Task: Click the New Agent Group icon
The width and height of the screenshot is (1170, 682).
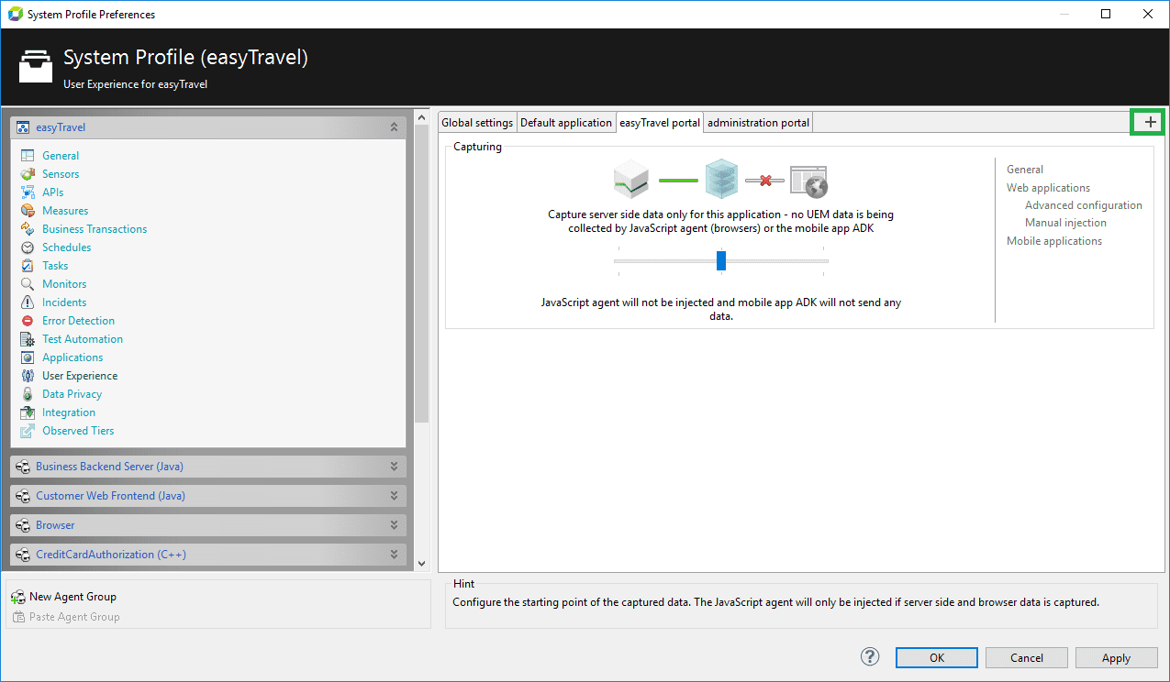Action: click(x=18, y=597)
